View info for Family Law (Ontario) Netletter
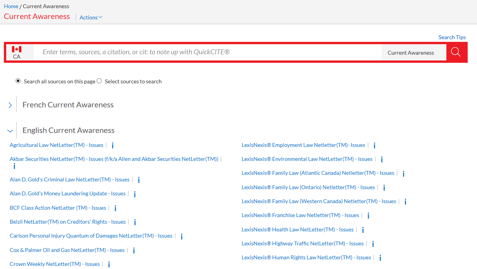 pyautogui.click(x=384, y=188)
